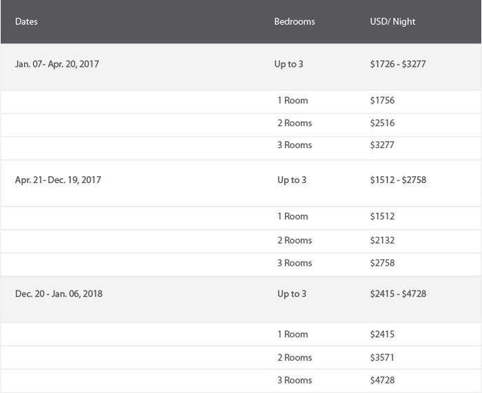The image size is (482, 393).
Task: Click the $1756 one-room price
Action: pyautogui.click(x=382, y=100)
